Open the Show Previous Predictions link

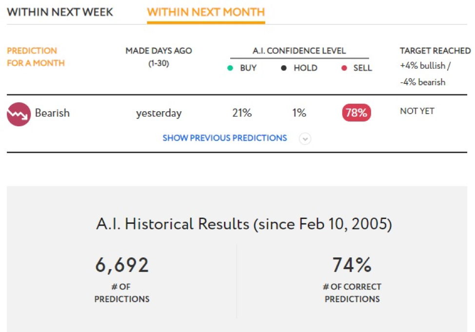(x=225, y=138)
